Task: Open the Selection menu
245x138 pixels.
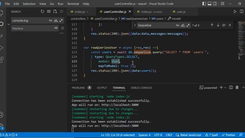Action: point(29,4)
